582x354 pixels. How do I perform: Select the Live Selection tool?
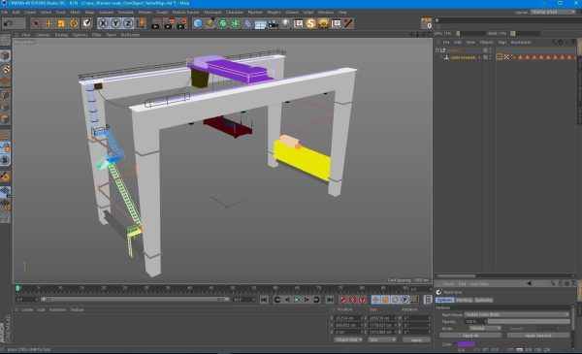pyautogui.click(x=36, y=23)
